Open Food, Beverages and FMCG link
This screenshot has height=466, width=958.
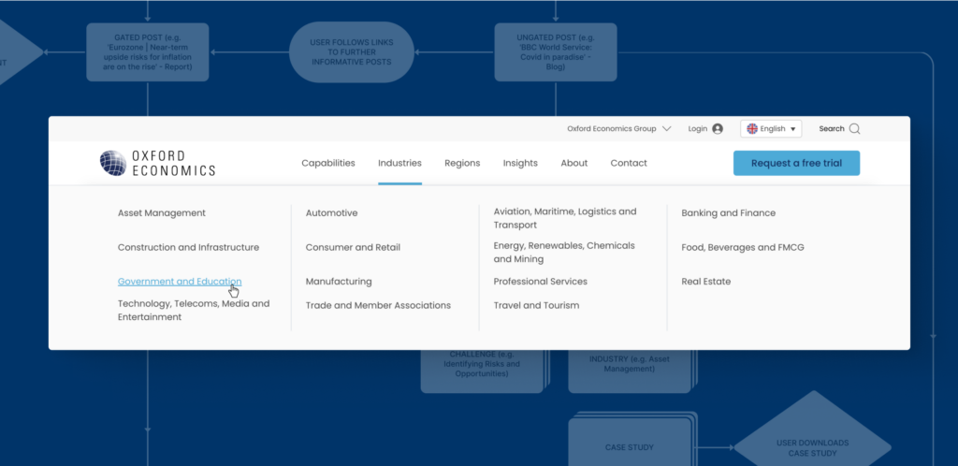(742, 247)
